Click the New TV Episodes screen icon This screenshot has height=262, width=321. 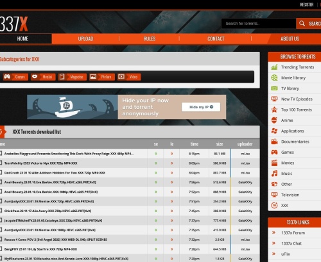[x=274, y=99]
